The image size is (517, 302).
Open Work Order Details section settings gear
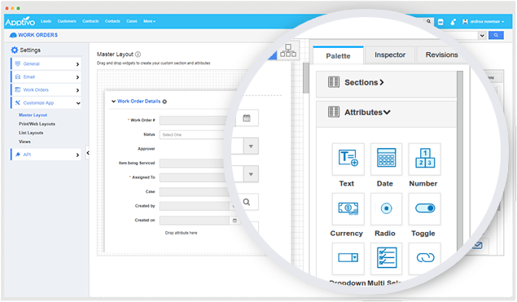pyautogui.click(x=164, y=102)
